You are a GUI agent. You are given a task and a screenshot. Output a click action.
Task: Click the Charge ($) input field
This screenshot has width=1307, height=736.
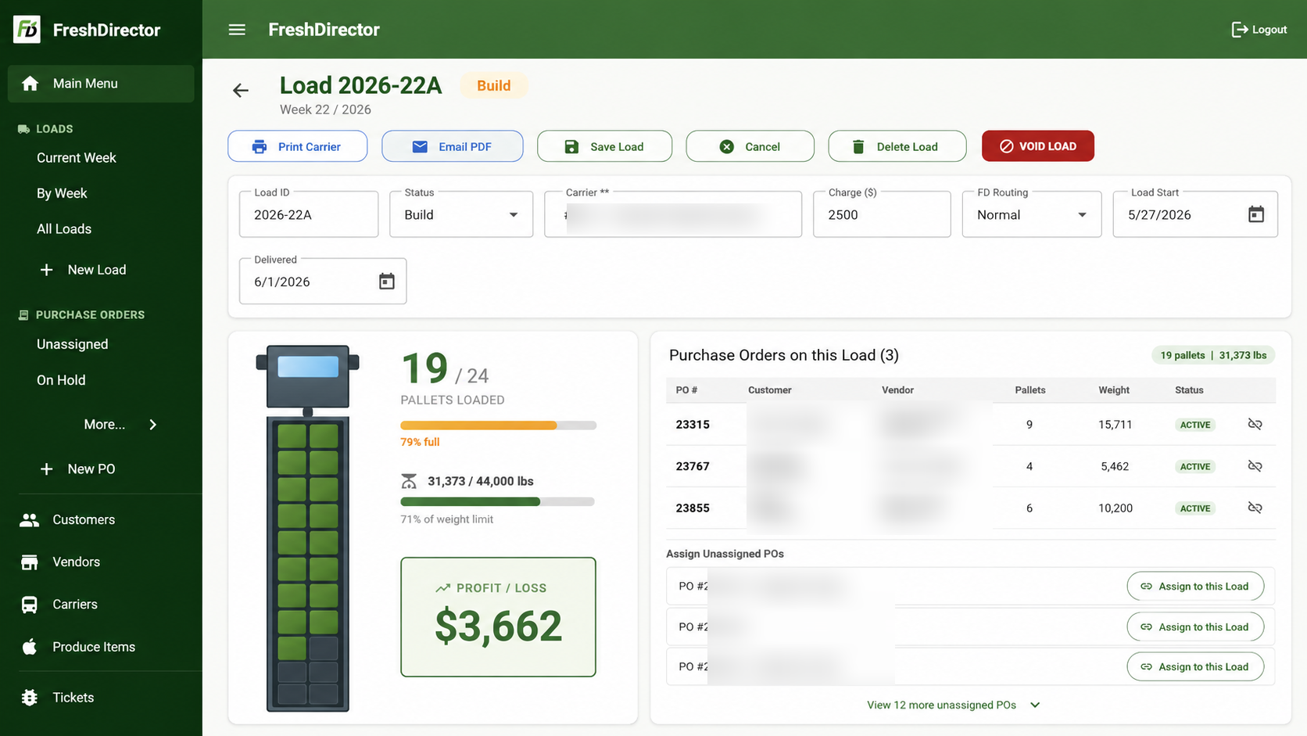pos(882,214)
